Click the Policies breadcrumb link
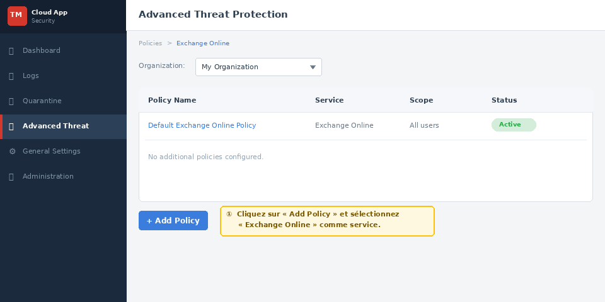The width and height of the screenshot is (605, 302). (150, 43)
